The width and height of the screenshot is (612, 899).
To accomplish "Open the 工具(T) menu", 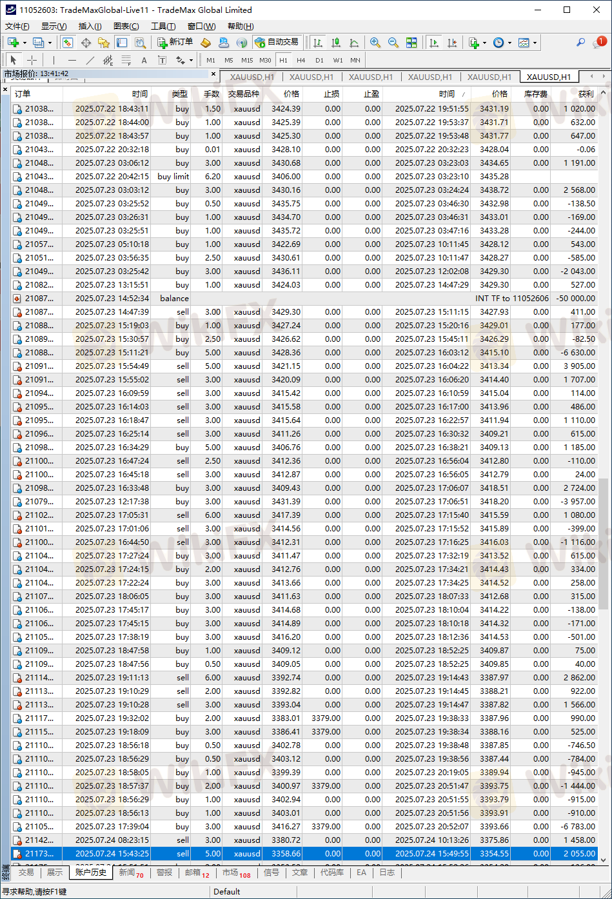I will coord(163,26).
